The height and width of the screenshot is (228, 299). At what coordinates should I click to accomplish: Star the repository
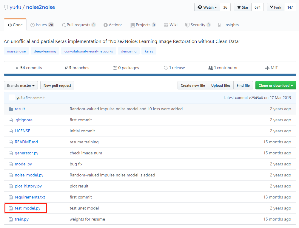[x=243, y=7]
